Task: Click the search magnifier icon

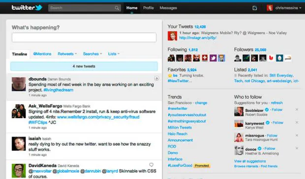Action: 117,8
